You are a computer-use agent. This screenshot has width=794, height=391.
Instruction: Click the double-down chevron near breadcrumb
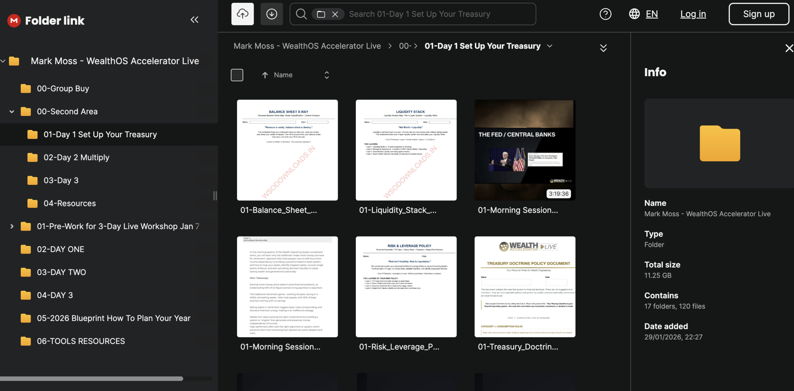tap(603, 48)
